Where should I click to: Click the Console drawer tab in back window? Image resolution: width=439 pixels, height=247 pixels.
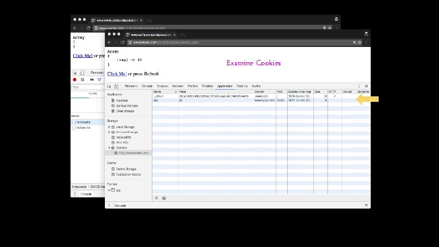pyautogui.click(x=86, y=194)
